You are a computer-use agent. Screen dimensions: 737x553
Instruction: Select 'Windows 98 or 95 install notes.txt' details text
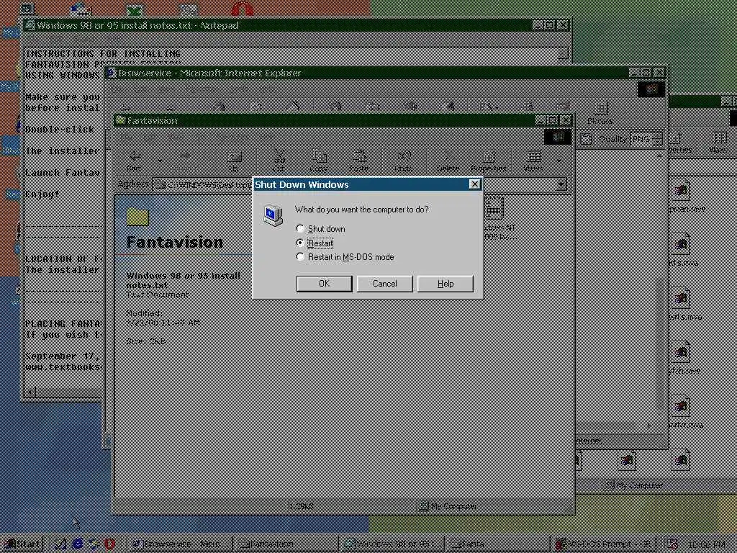(184, 280)
